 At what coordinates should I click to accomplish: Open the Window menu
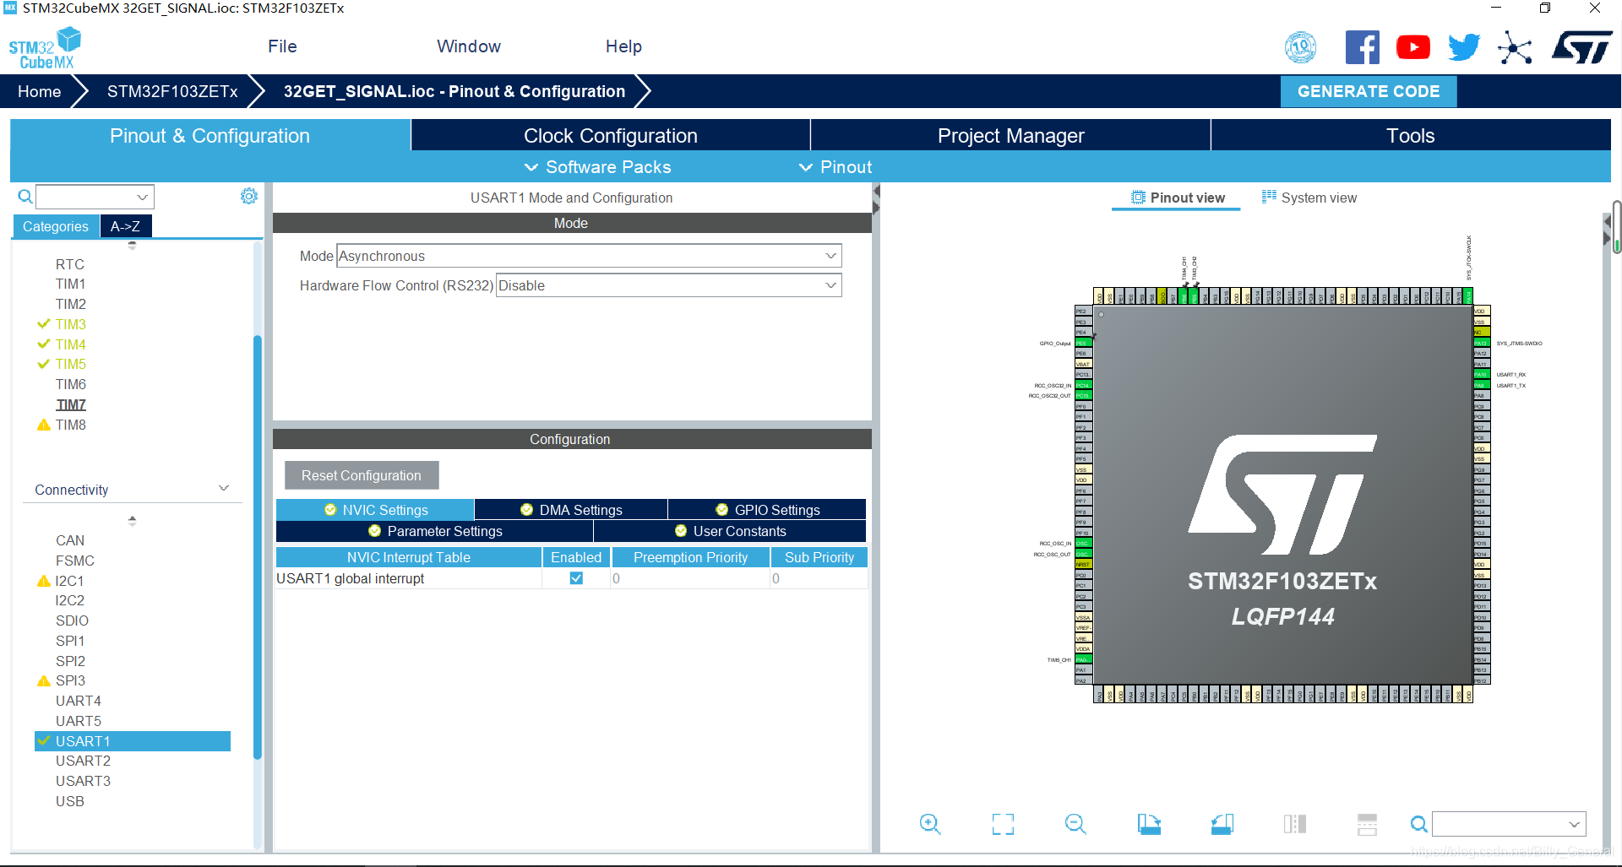pyautogui.click(x=469, y=46)
